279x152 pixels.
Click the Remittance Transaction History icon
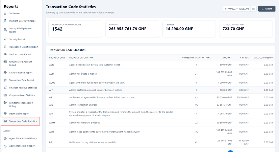[5, 103]
